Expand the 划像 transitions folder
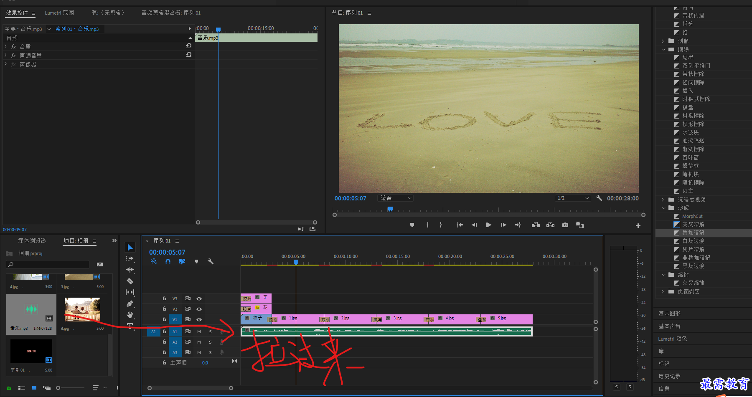 (663, 41)
